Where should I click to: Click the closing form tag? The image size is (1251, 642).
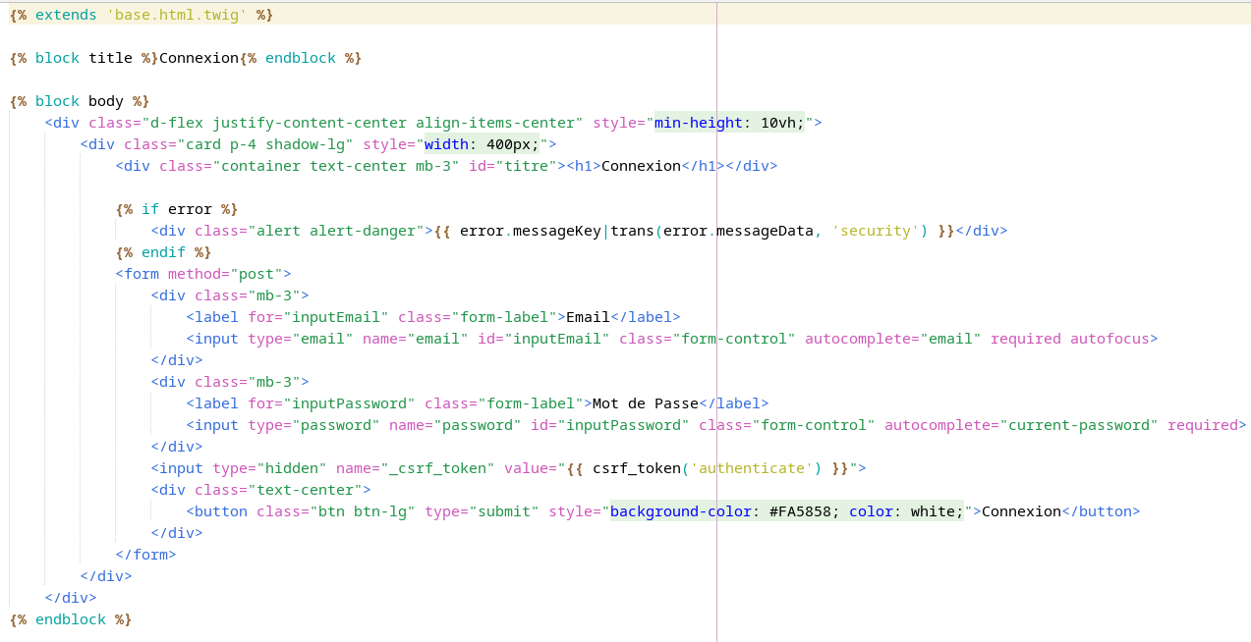point(145,555)
